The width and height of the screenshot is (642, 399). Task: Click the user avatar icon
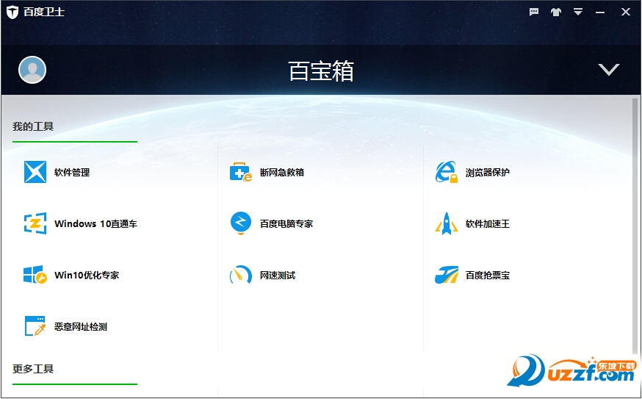[32, 70]
